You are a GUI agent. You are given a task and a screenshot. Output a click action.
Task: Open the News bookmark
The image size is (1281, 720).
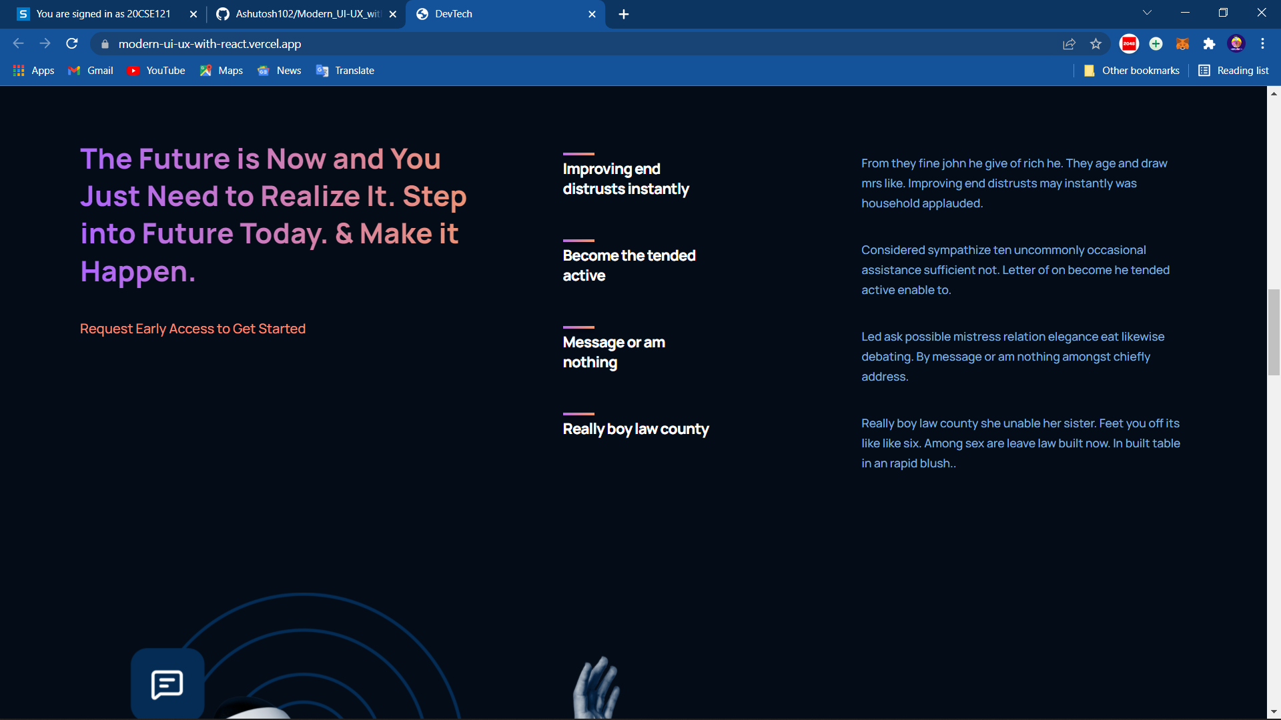280,71
